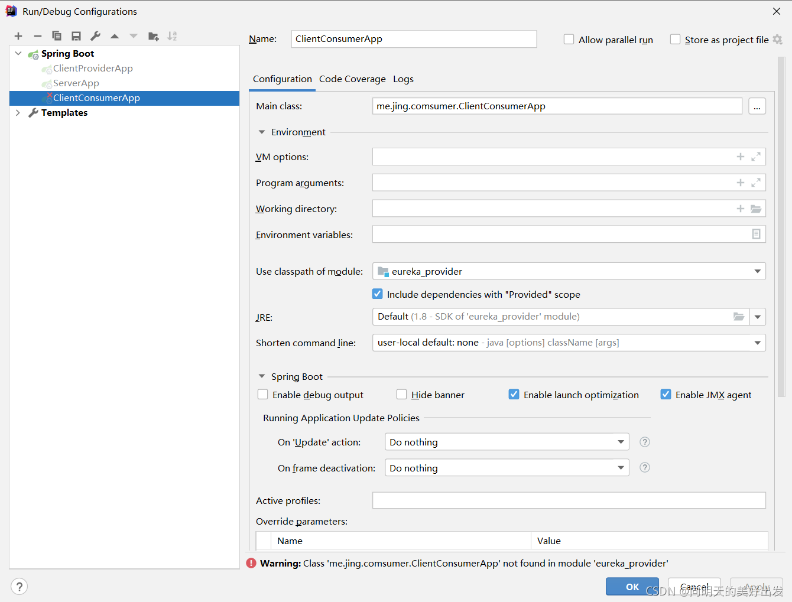
Task: Open gear settings next to Store as project file
Action: 778,40
